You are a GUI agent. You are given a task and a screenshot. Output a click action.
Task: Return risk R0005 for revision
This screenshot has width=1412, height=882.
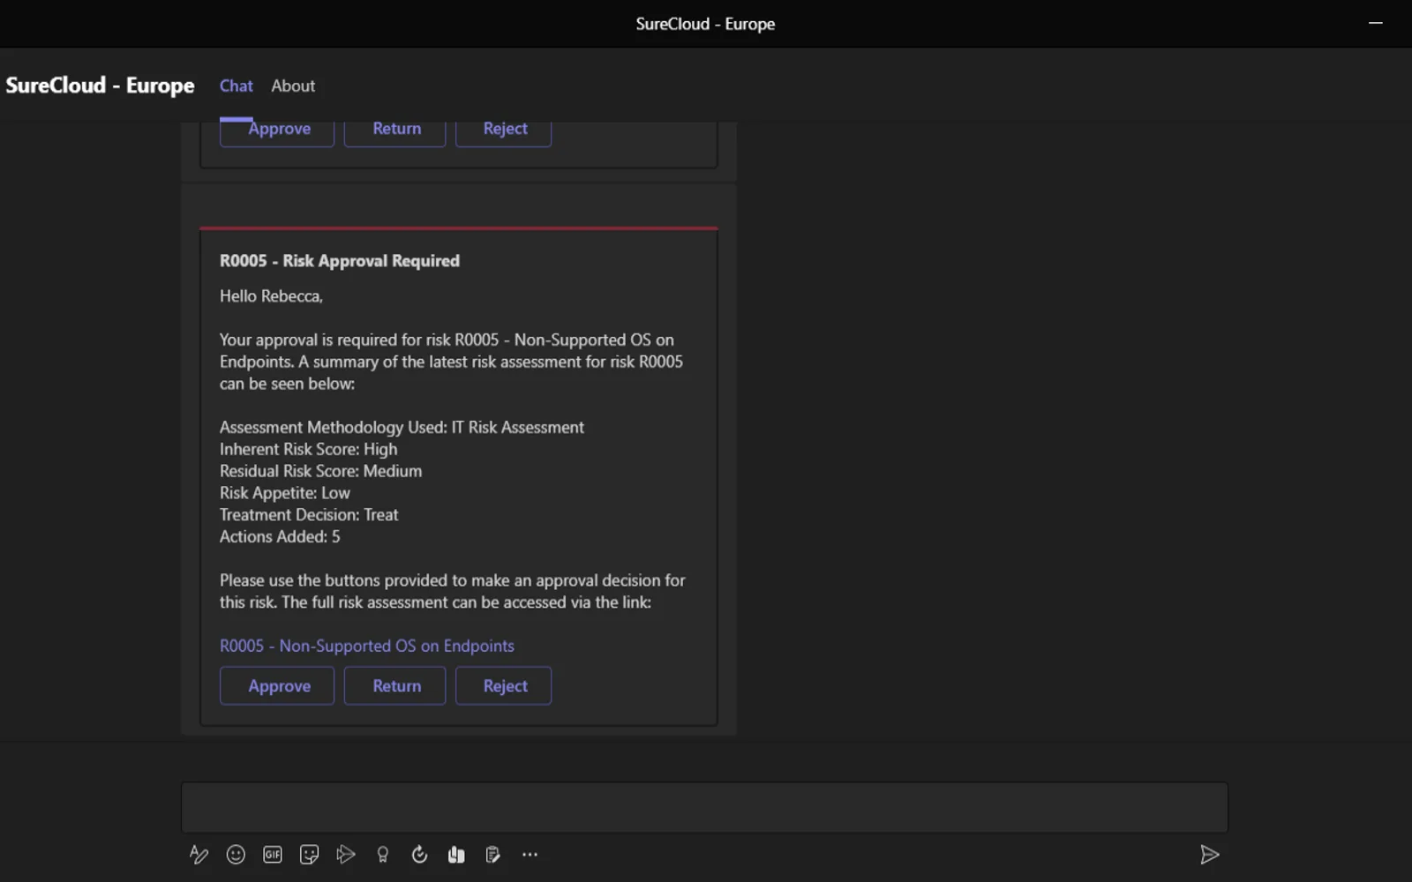(x=394, y=686)
